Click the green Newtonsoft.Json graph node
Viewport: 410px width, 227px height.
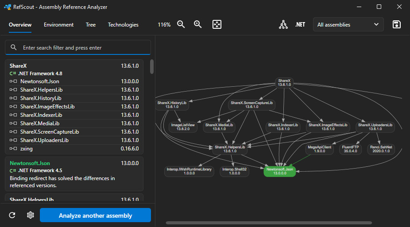tap(279, 171)
